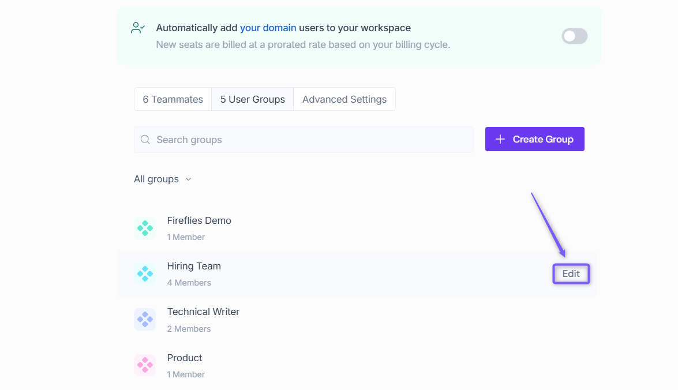Open the Product group name
678x390 pixels.
click(x=185, y=358)
